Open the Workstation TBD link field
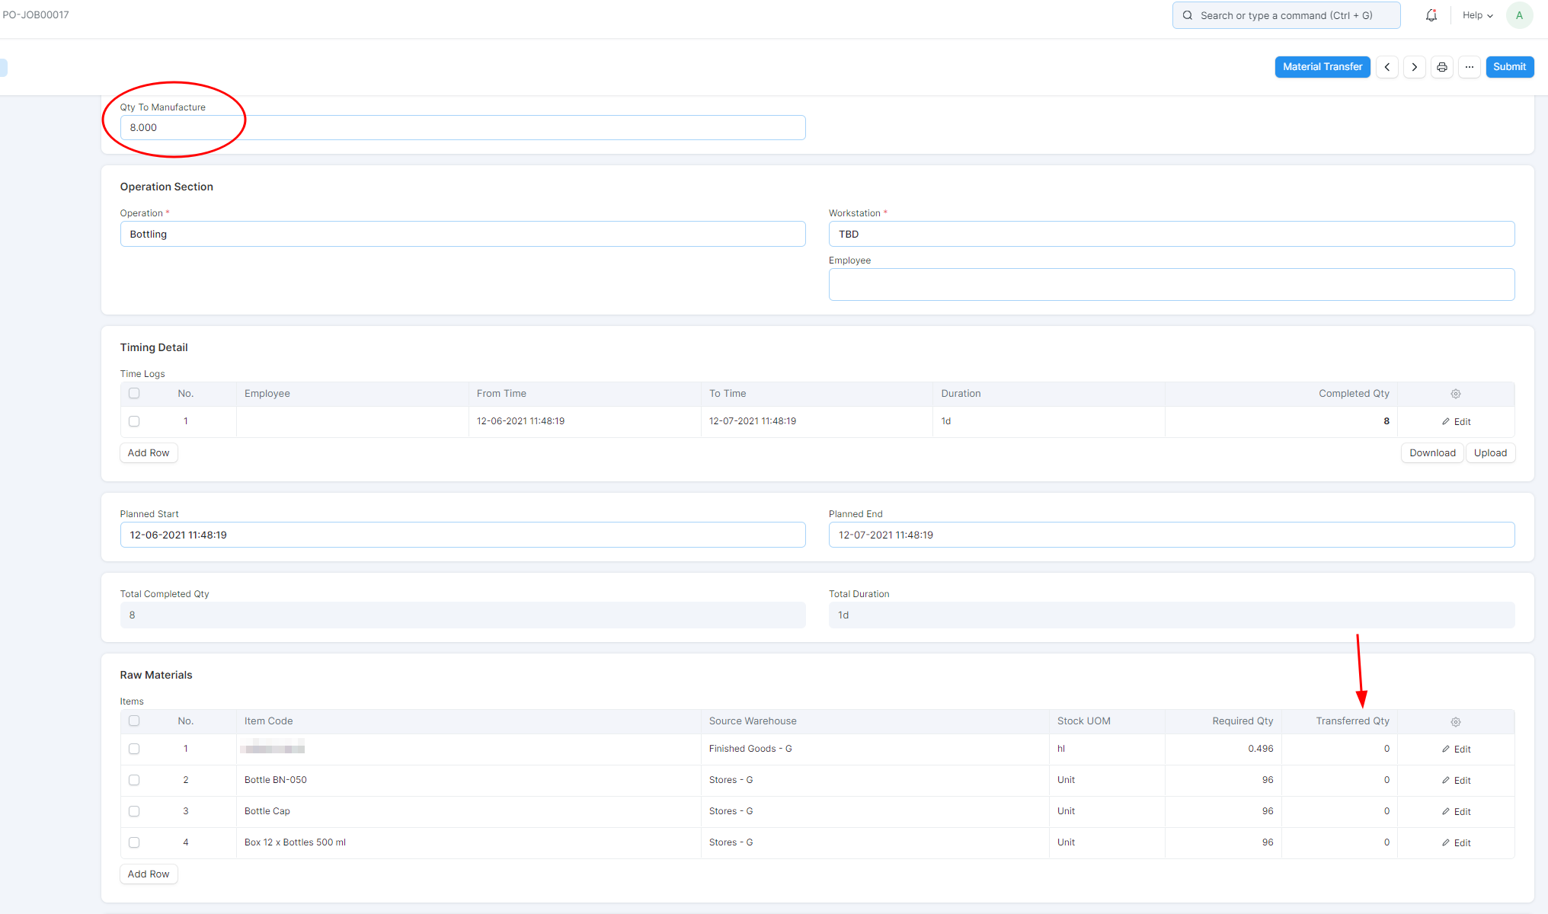 click(x=1171, y=234)
